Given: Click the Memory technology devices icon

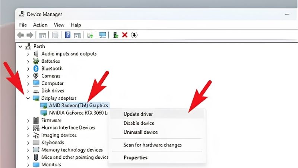Looking at the screenshot, I should [x=36, y=150].
